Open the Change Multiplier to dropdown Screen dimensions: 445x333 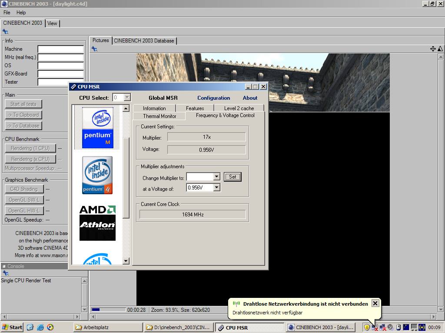[x=216, y=177]
